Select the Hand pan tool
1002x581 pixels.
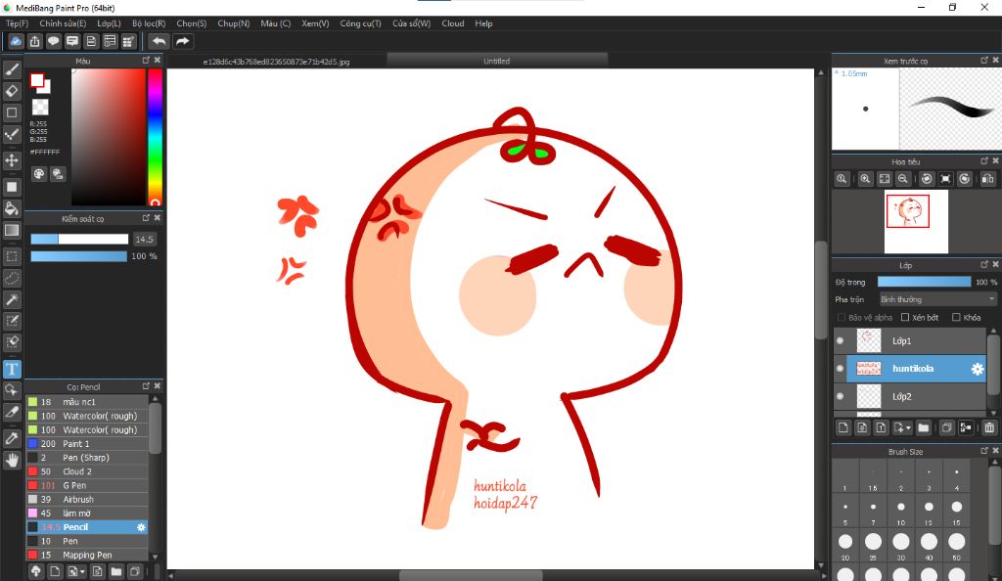(12, 460)
